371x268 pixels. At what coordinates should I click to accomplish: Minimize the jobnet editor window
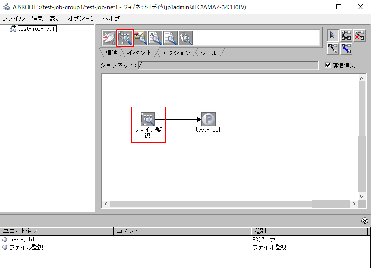317,7
